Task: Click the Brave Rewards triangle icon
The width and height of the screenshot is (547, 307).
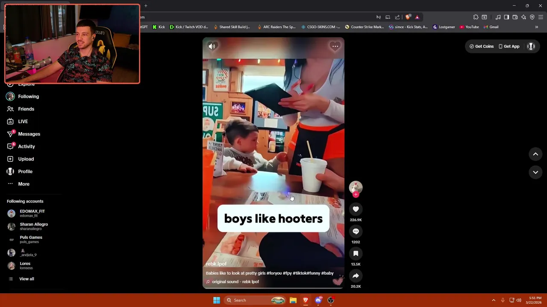Action: tap(417, 17)
